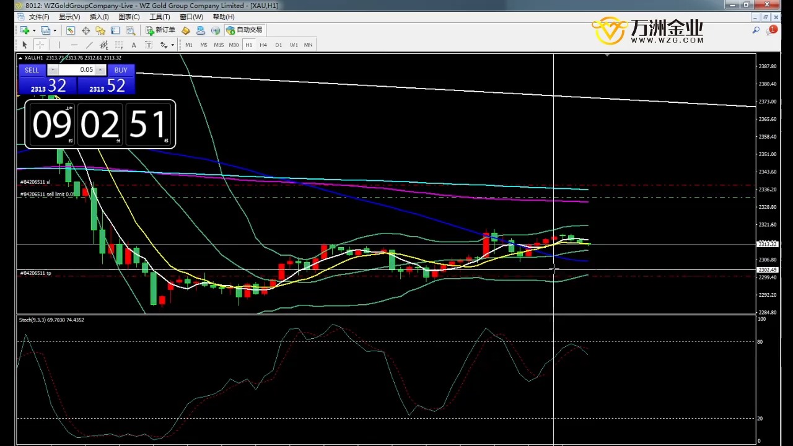Open the red notifications badge icon
This screenshot has height=446, width=793.
772,30
